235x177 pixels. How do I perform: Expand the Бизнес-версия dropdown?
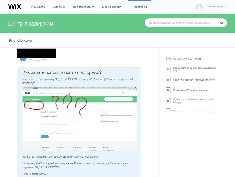coord(113,7)
